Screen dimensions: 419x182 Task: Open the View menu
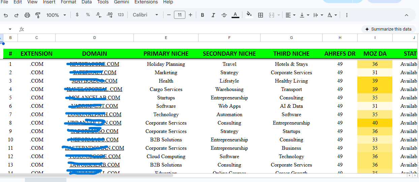[32, 2]
